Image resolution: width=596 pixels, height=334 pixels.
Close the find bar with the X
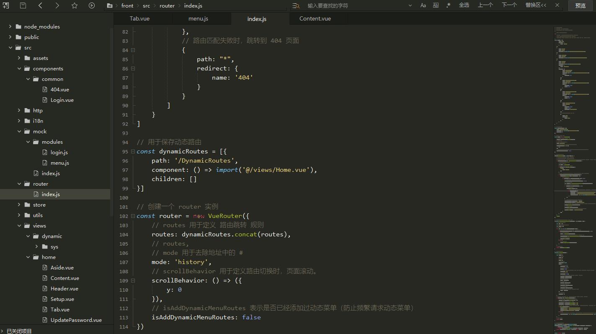[557, 5]
